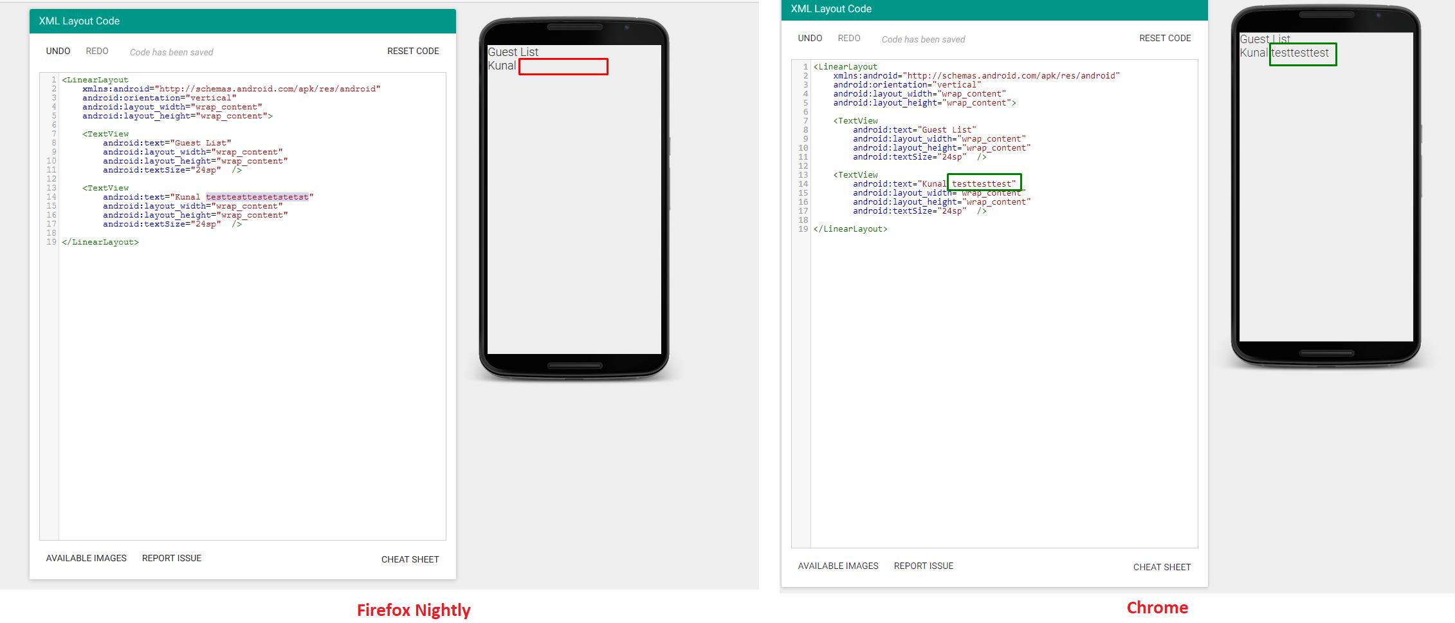
Task: Click REDO in the Chrome editor panel
Action: point(849,39)
